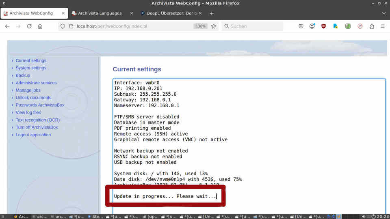Close the Archivista Languages tab

tap(132, 13)
